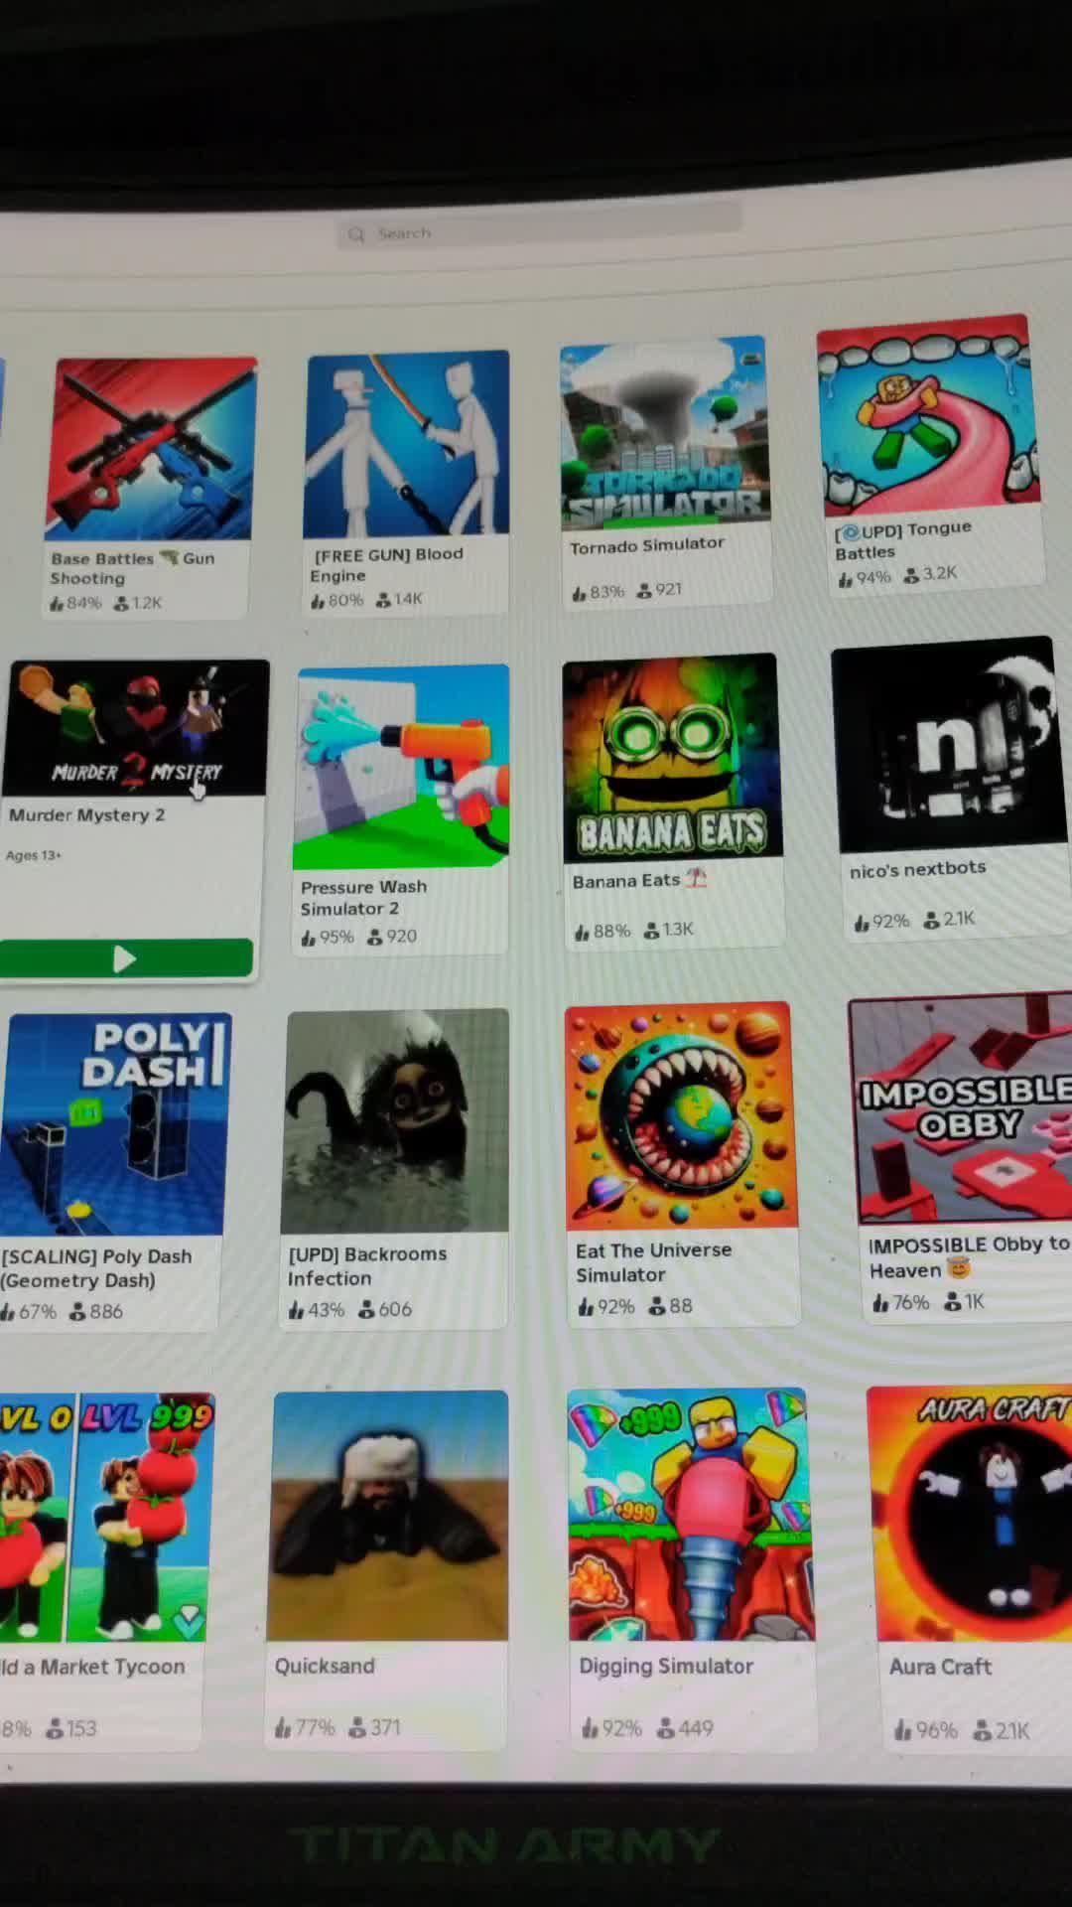Open the Quicksand game thumbnail

pos(389,1516)
